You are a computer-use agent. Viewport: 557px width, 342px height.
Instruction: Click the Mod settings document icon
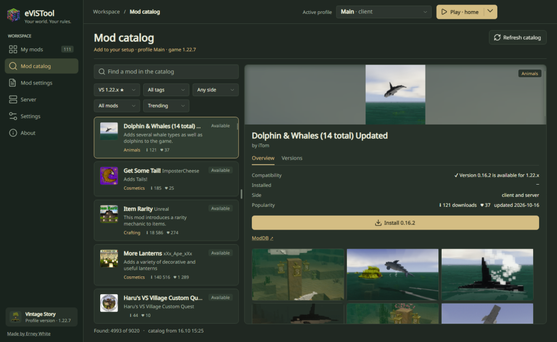[12, 83]
